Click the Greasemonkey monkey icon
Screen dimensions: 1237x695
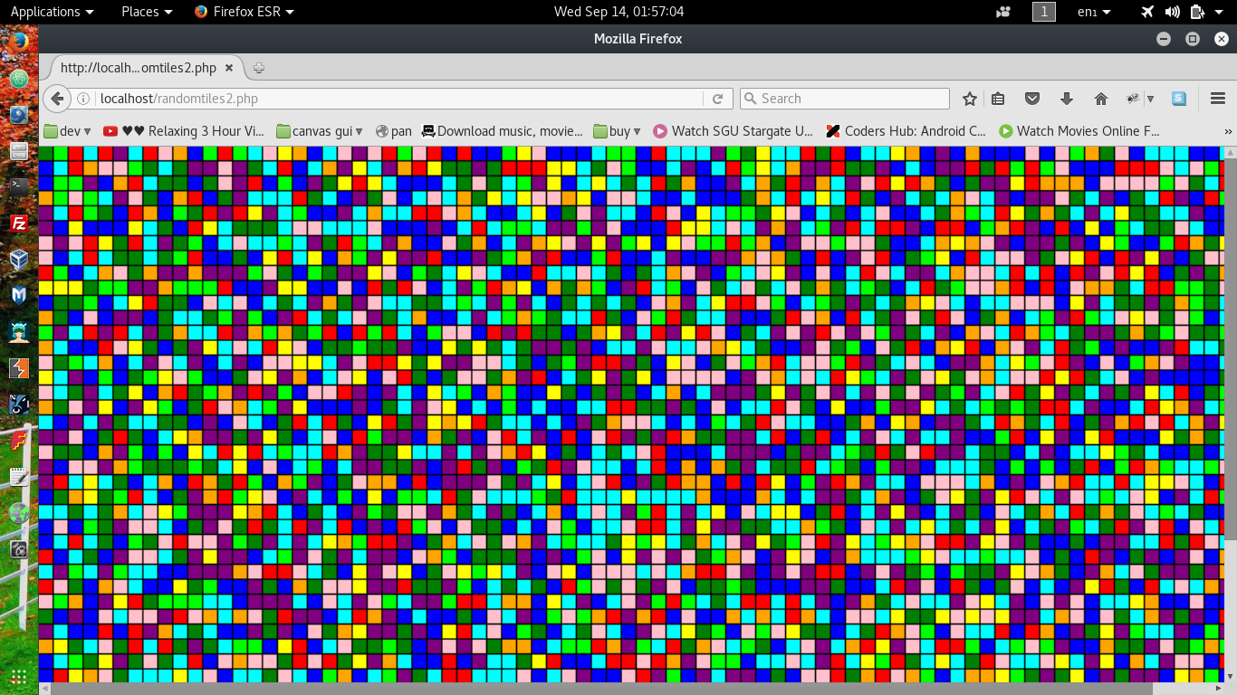(x=1133, y=99)
